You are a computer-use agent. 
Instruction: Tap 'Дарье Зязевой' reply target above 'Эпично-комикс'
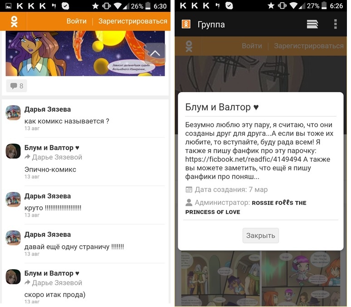tap(57, 157)
